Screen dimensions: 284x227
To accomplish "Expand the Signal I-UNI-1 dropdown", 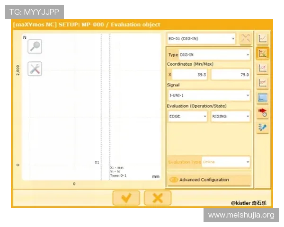I will pos(209,96).
